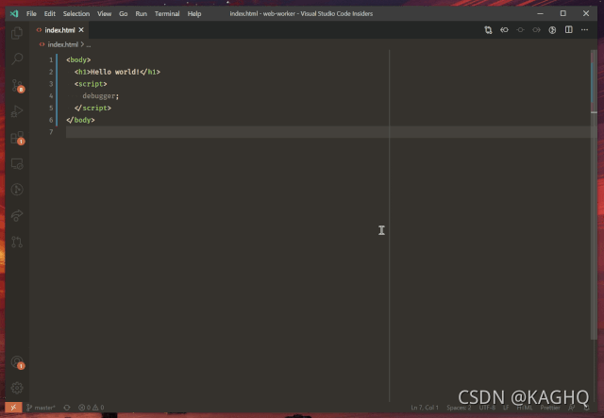
Task: Open the Run and Debug view
Action: click(x=17, y=111)
